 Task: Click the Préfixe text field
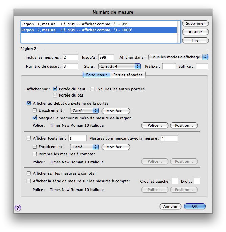(169, 66)
